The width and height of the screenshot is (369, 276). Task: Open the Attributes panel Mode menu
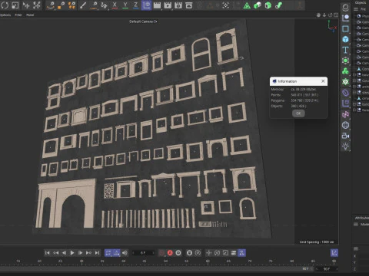364,225
